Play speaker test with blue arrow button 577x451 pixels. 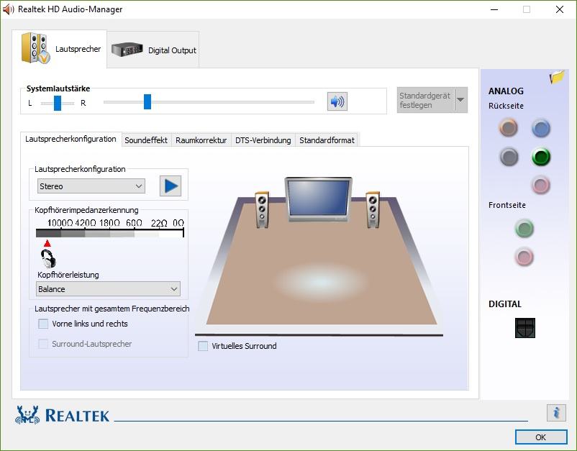point(171,186)
